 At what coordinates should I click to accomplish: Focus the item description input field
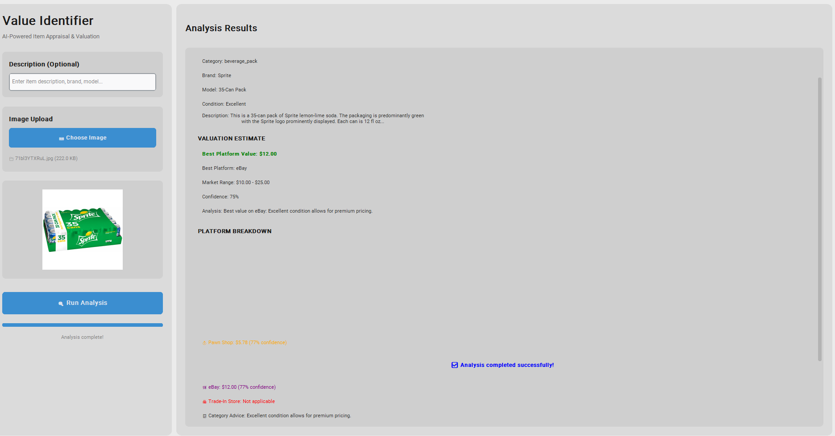coord(83,82)
